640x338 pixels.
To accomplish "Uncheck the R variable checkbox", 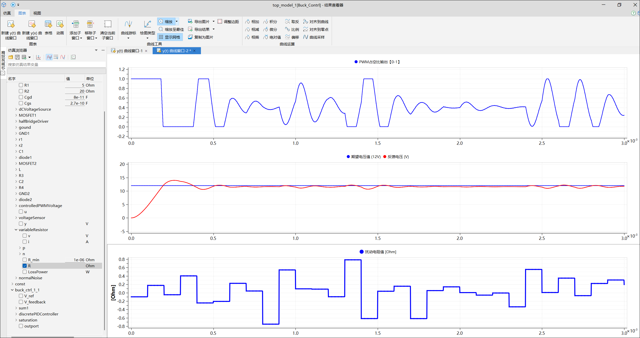I will point(25,266).
